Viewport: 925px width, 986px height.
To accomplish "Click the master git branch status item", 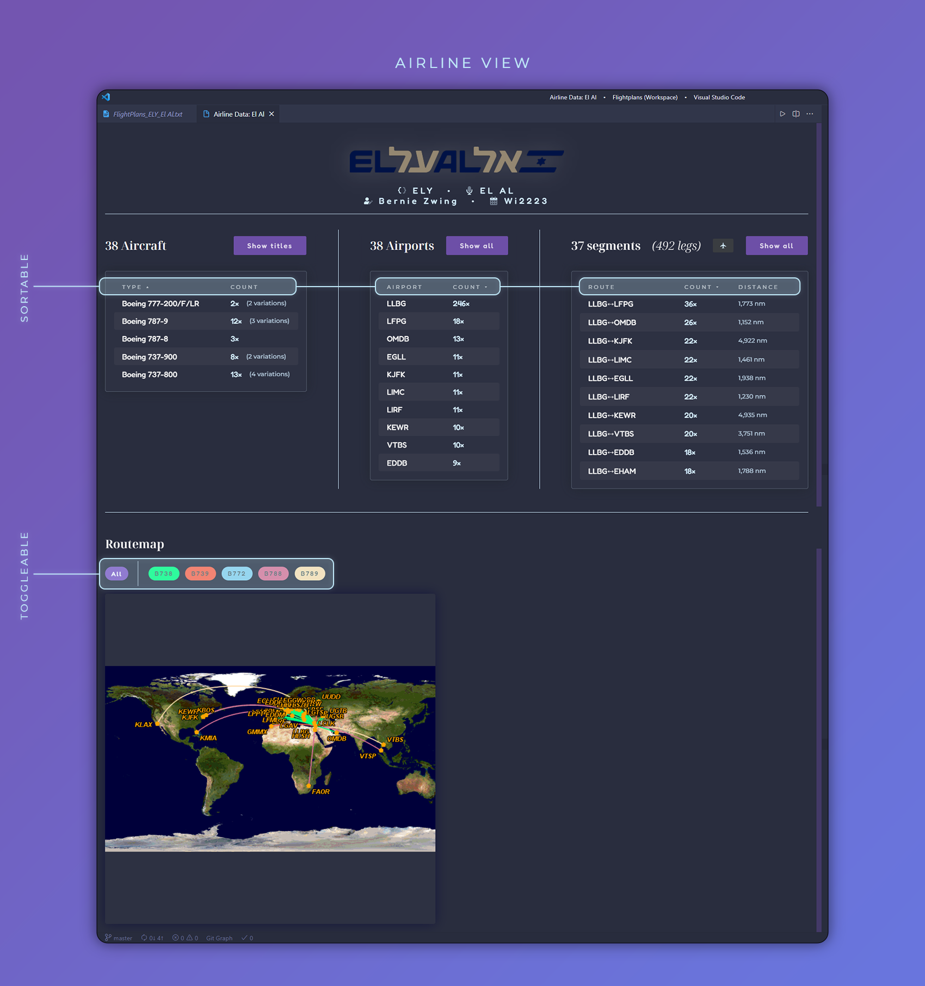I will click(119, 938).
